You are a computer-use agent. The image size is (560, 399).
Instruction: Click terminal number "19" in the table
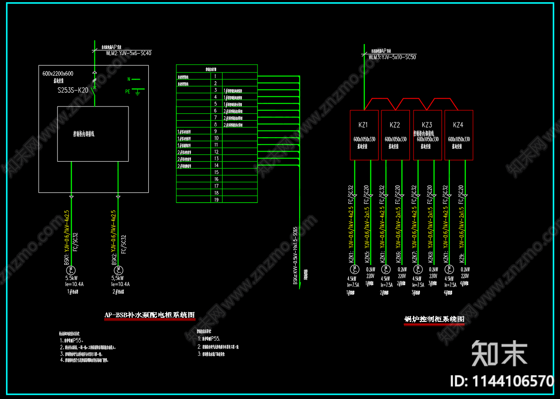click(x=216, y=199)
